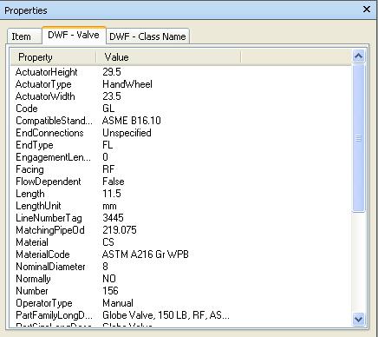
Task: Click the FL end type value
Action: [108, 145]
